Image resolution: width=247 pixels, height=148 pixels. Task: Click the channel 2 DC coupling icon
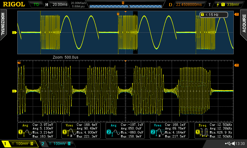50,144
